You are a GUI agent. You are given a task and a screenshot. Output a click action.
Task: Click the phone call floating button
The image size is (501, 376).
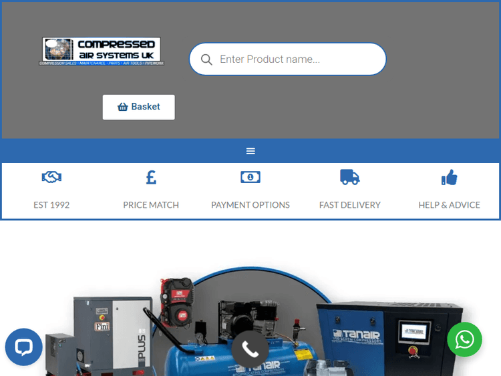tap(251, 349)
